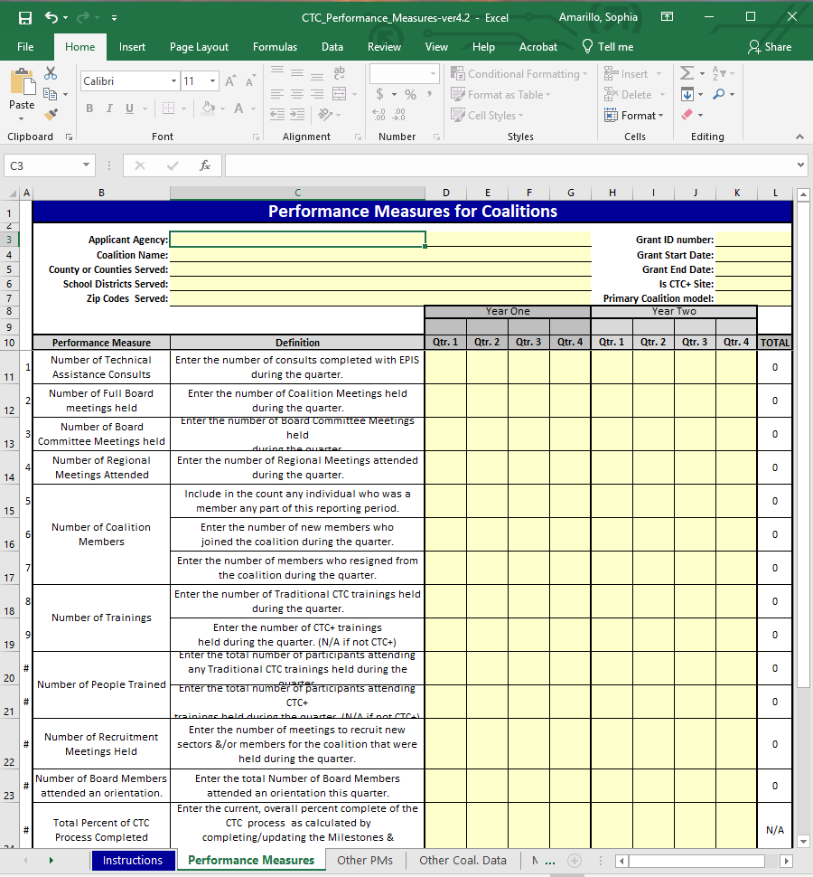The image size is (813, 877).
Task: Click the Orientation angled text icon
Action: click(325, 115)
